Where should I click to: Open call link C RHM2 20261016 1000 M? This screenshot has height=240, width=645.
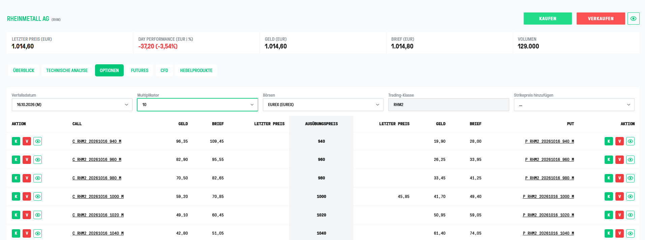point(98,197)
